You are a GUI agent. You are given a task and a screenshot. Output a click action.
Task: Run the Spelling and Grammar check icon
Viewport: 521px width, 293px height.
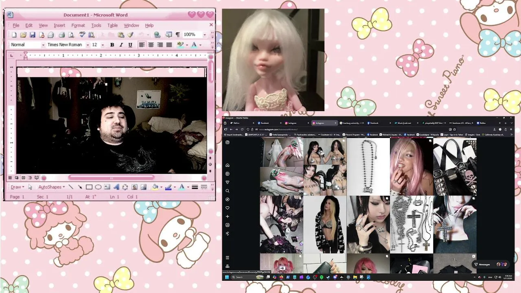pos(82,35)
